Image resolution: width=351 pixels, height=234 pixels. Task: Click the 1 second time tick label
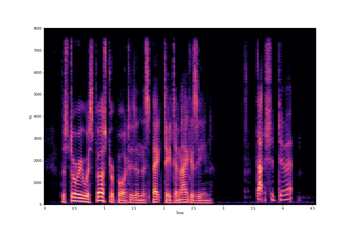[104, 208]
